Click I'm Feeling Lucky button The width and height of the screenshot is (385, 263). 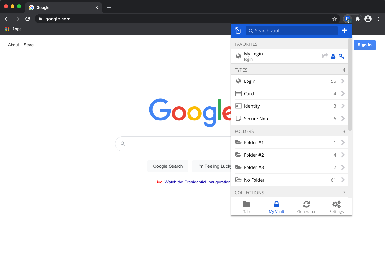(x=212, y=166)
